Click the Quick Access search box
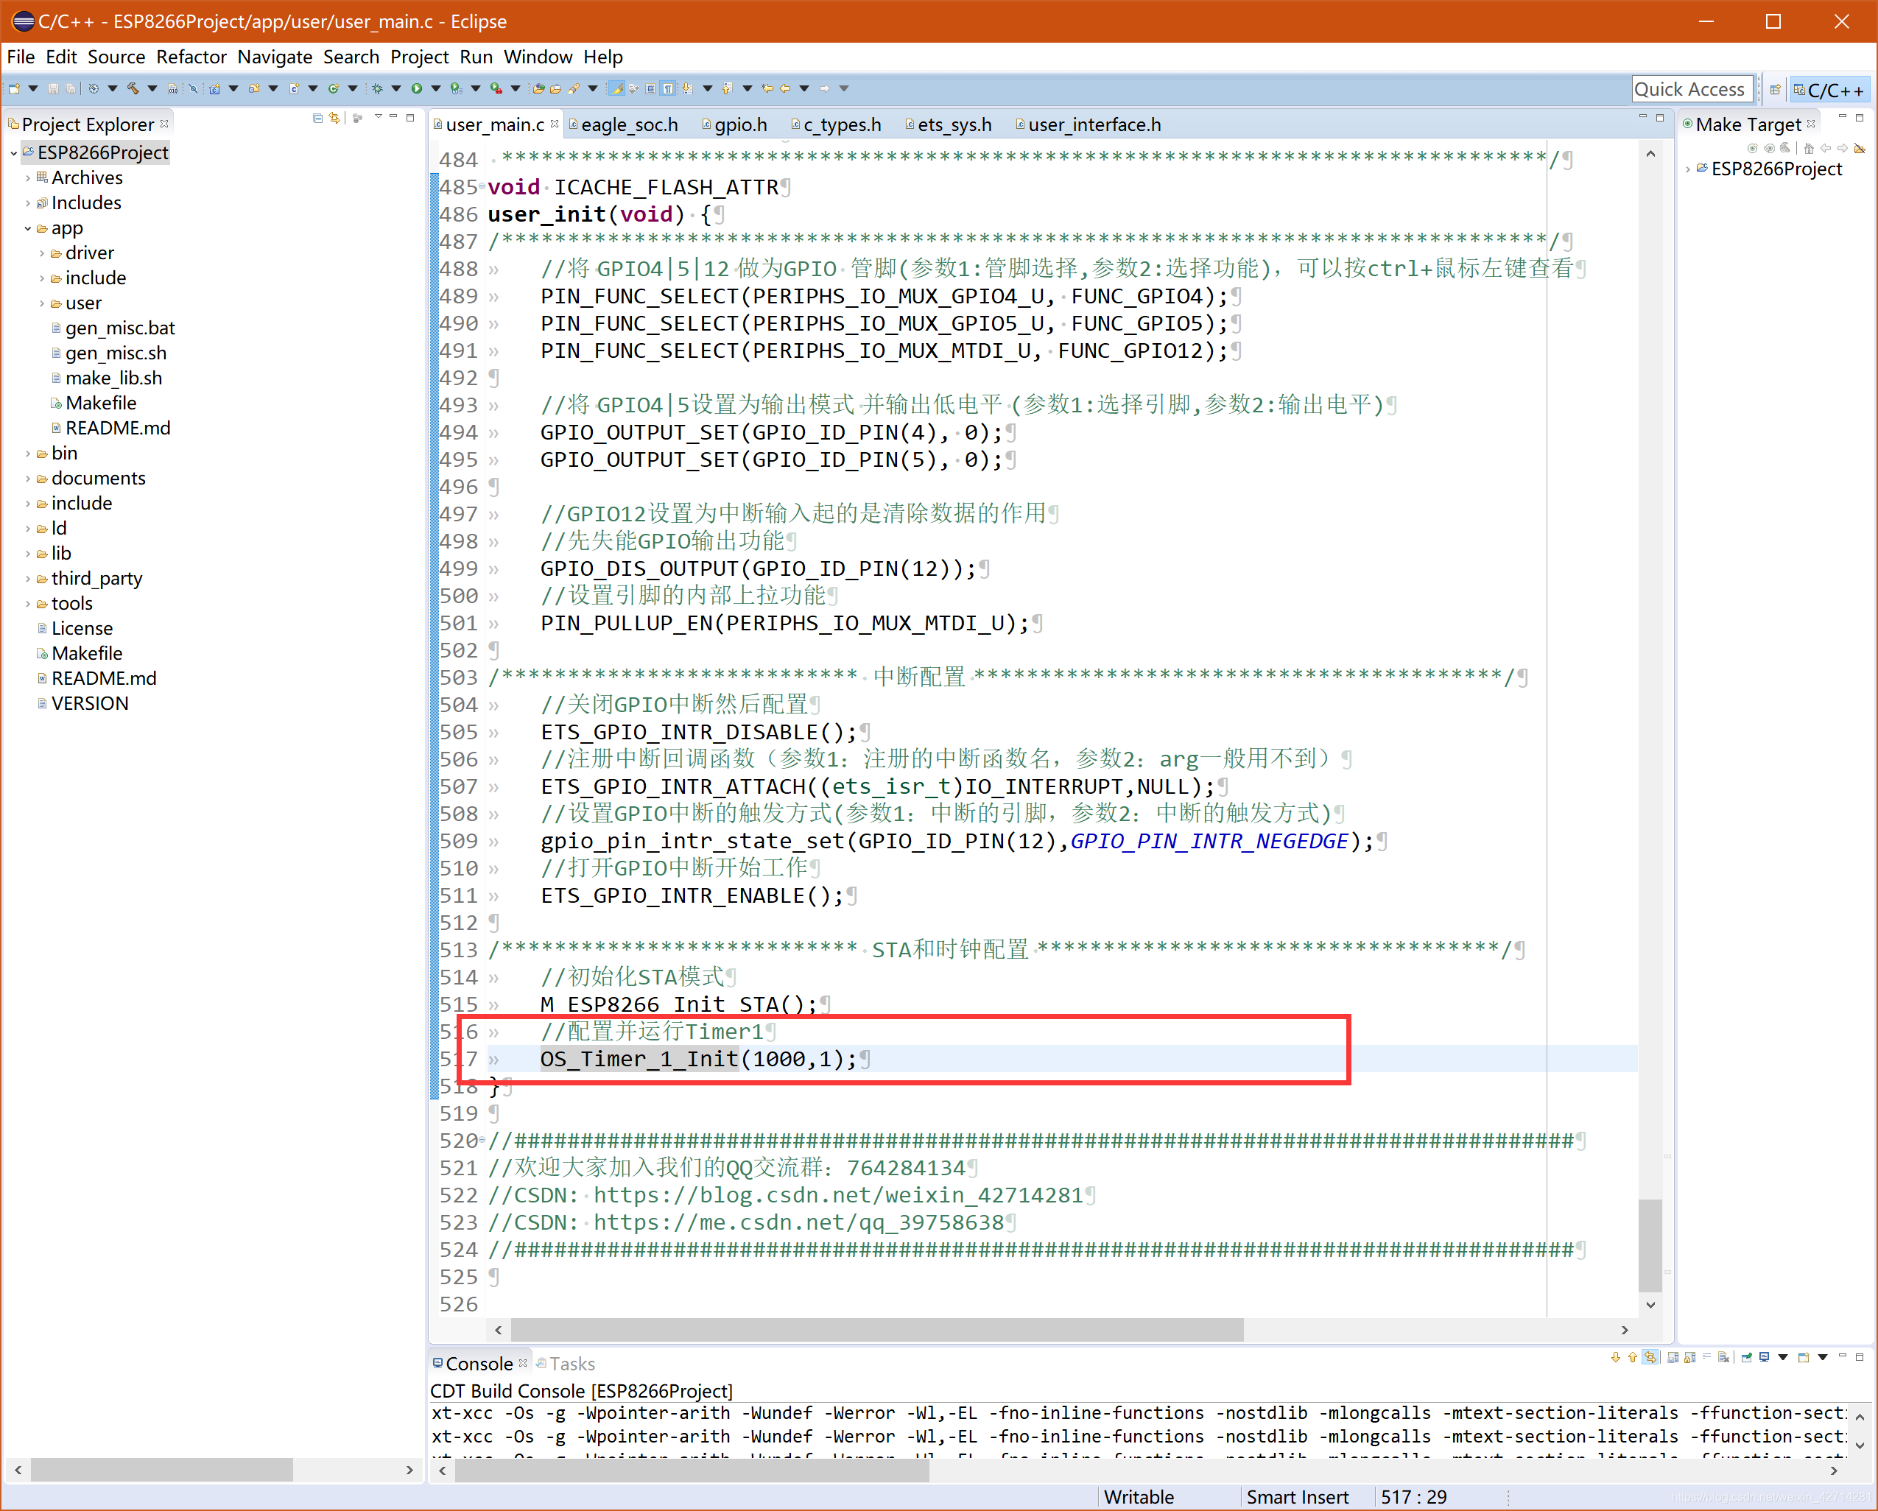Screen dimensions: 1878x1511 tap(1691, 89)
